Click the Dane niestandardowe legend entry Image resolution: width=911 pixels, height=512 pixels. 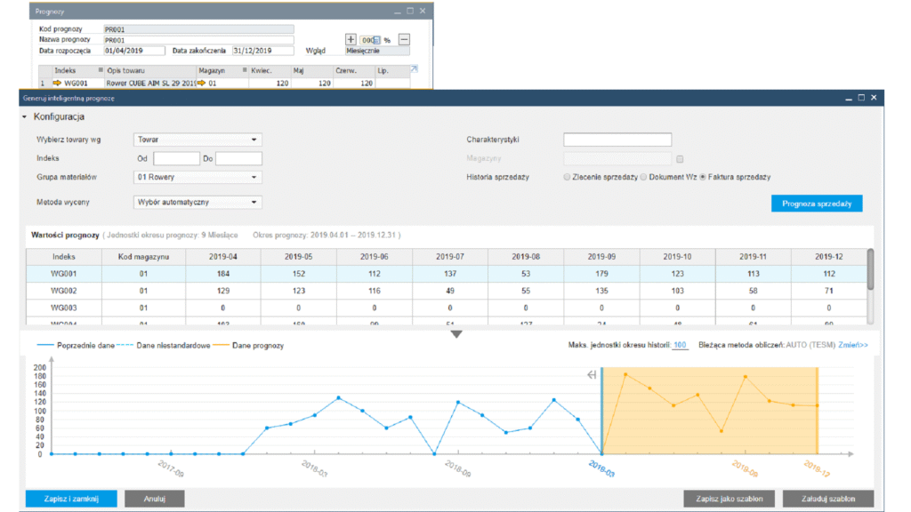tap(164, 346)
